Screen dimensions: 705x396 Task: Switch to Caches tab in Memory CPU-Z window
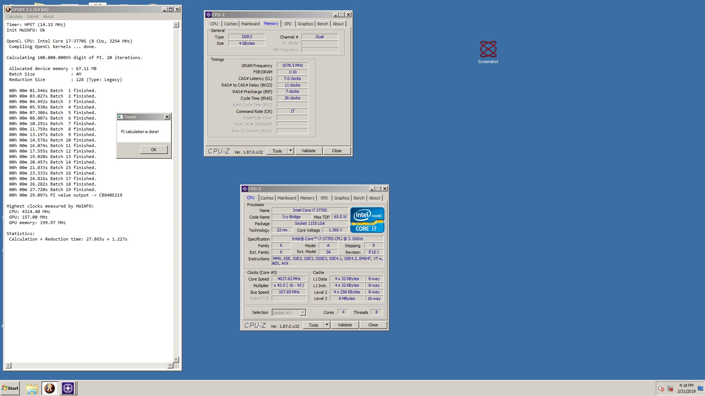click(x=231, y=24)
